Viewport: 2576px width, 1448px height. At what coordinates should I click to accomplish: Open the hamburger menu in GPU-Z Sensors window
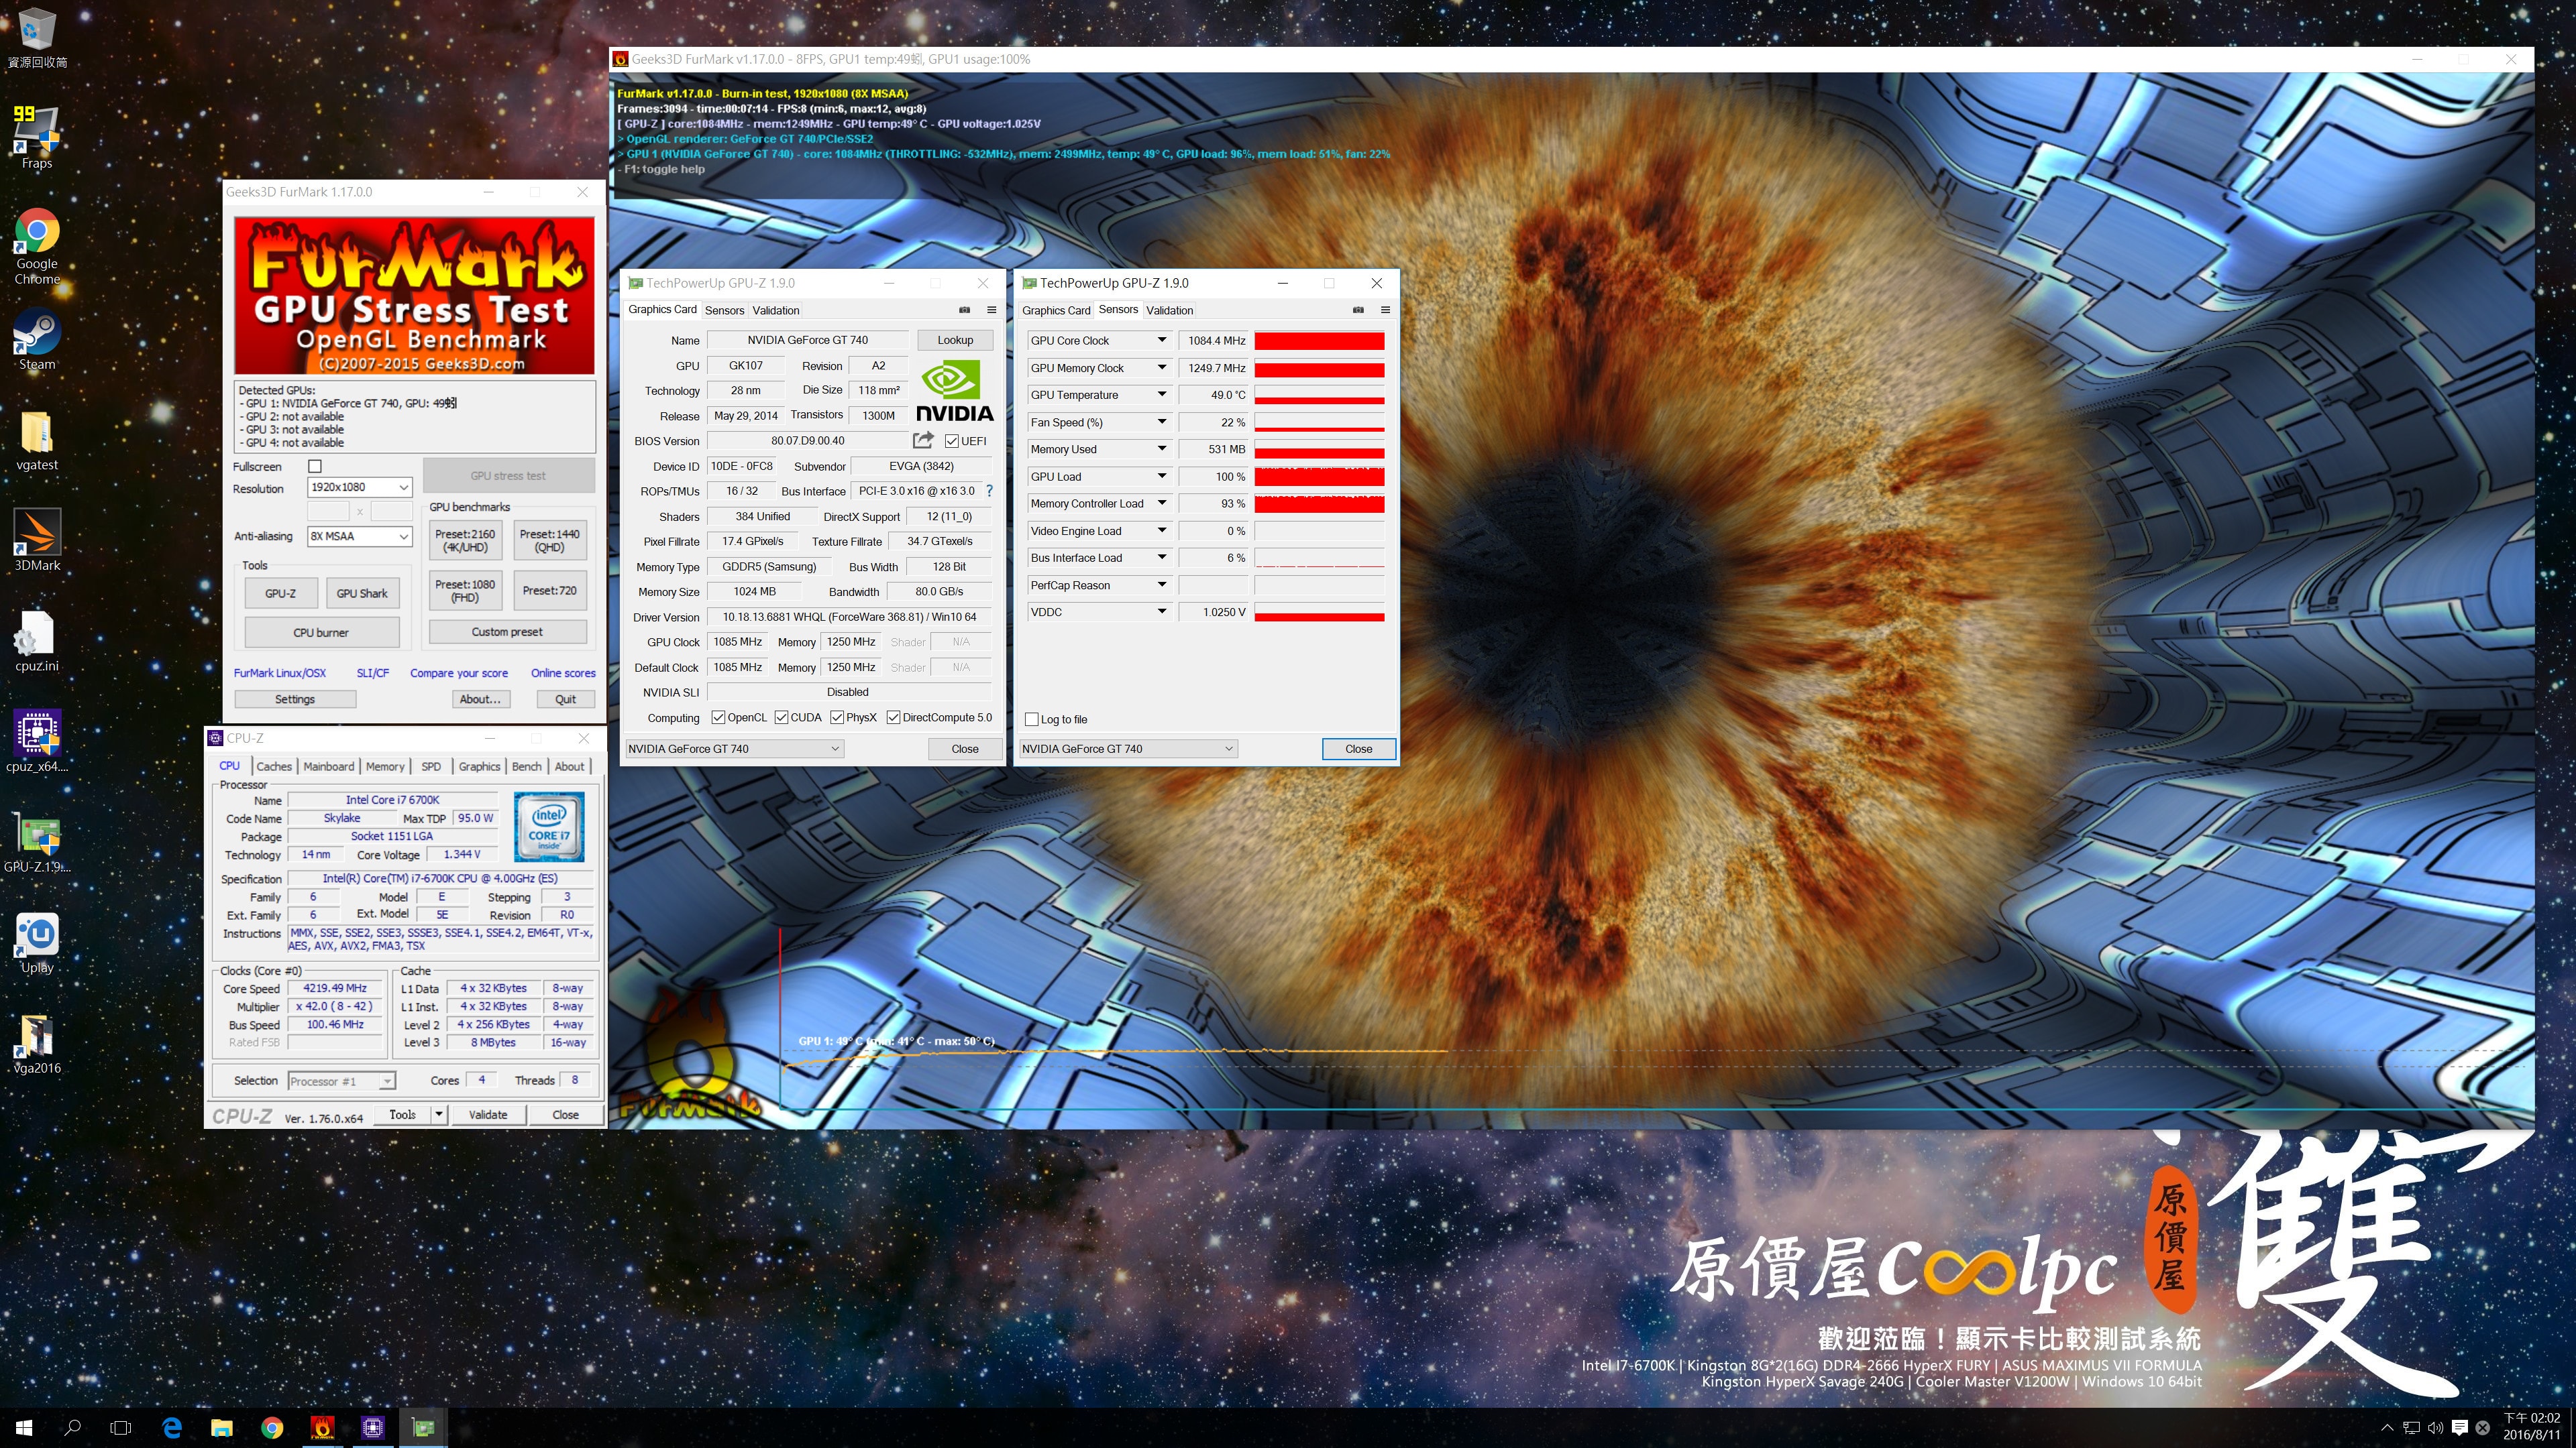point(1385,310)
